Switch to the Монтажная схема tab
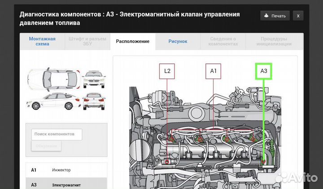 click(42, 41)
